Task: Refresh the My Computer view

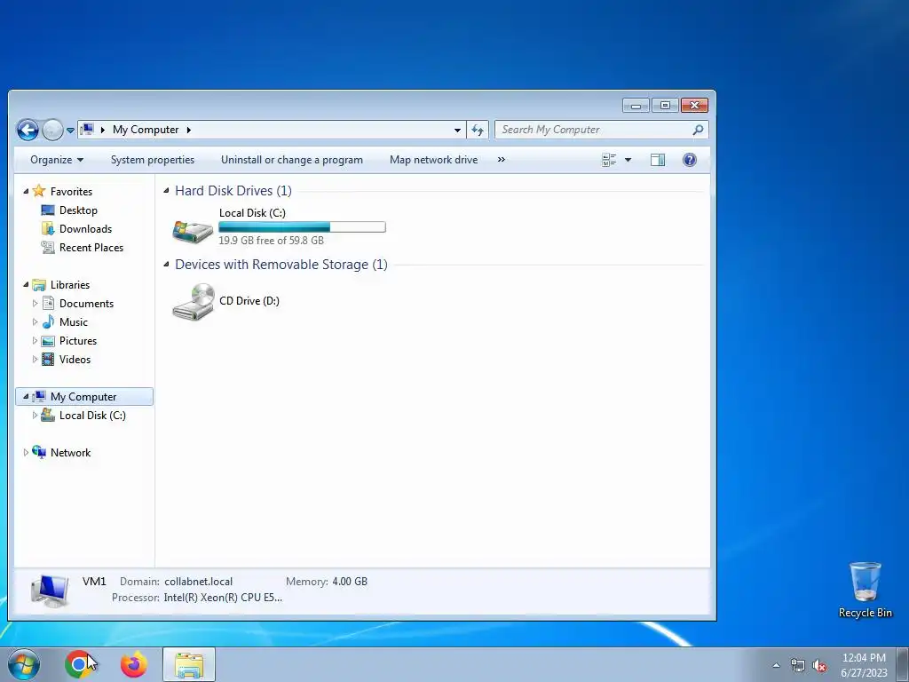Action: 478,130
